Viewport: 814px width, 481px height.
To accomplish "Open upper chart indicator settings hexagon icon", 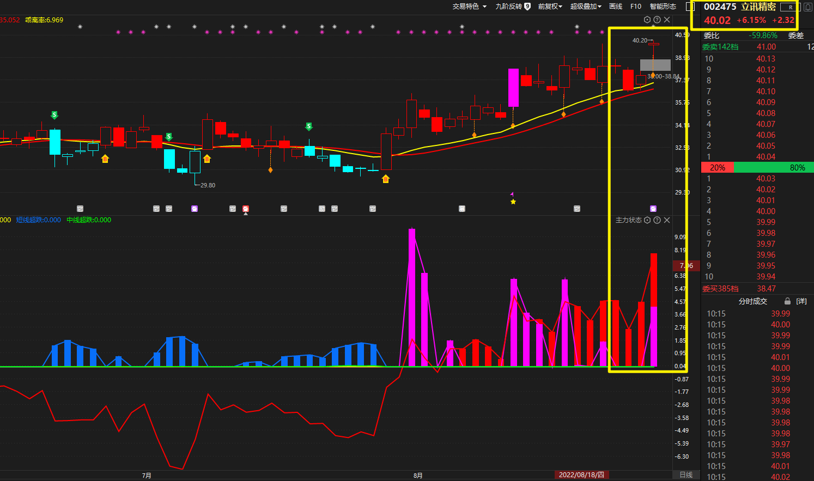I will 647,20.
